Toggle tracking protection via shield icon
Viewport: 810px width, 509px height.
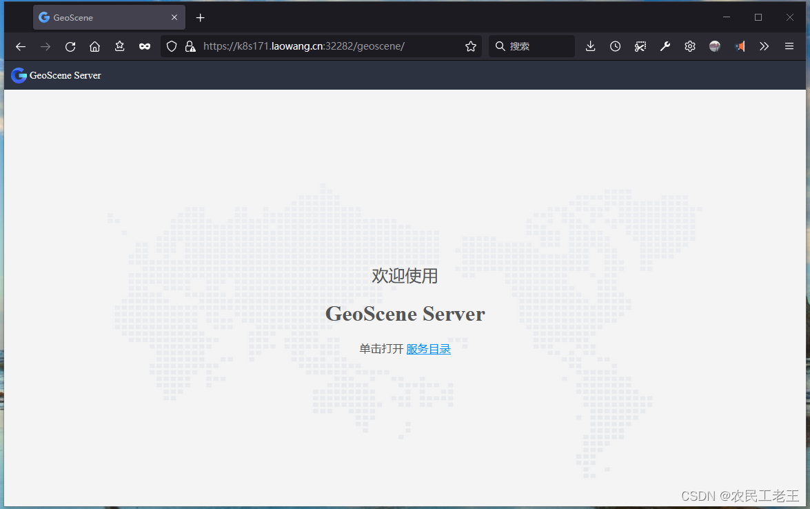tap(171, 46)
